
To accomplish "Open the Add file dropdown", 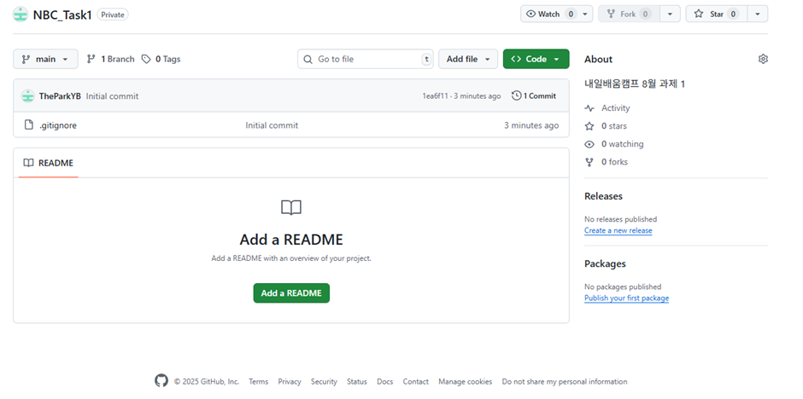I will point(468,59).
